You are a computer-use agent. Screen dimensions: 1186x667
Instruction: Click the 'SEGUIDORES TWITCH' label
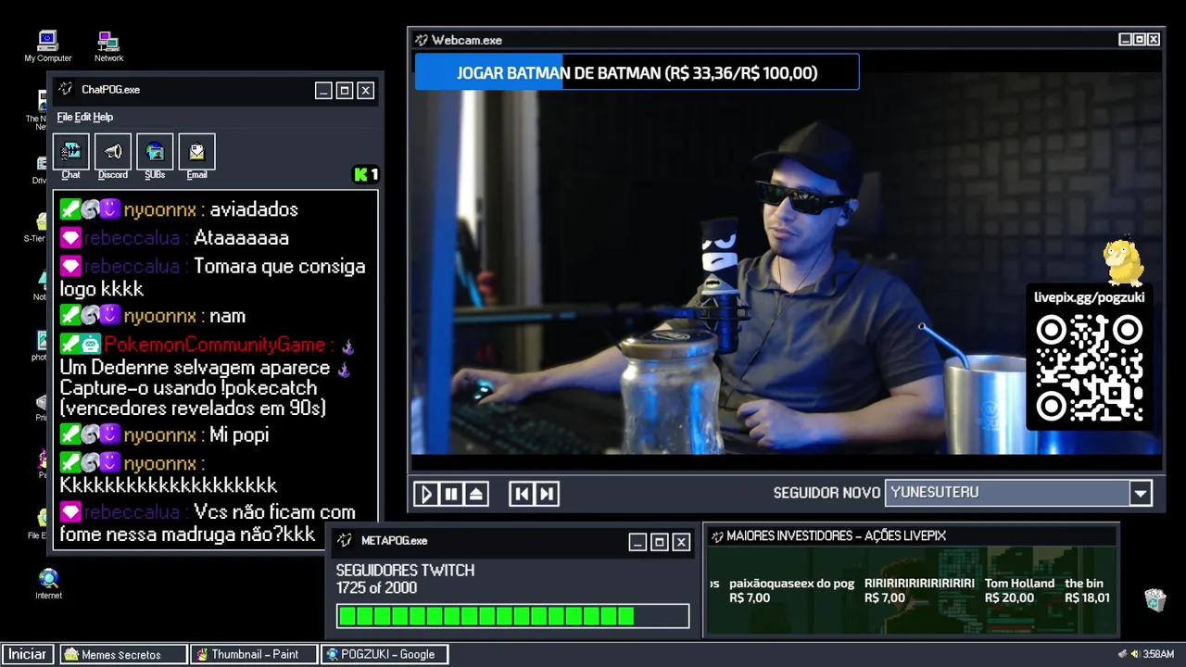point(405,571)
